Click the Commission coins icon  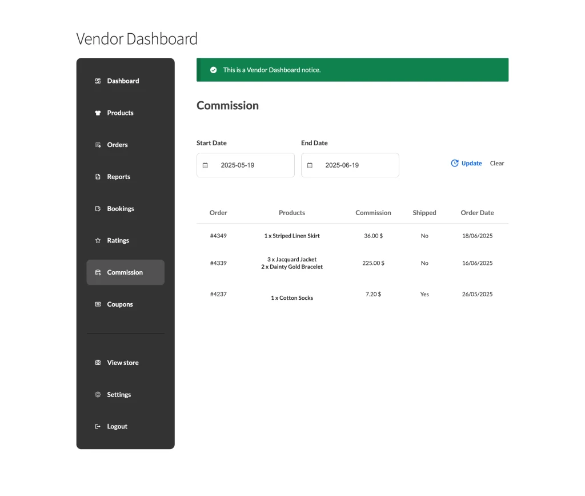coord(98,273)
